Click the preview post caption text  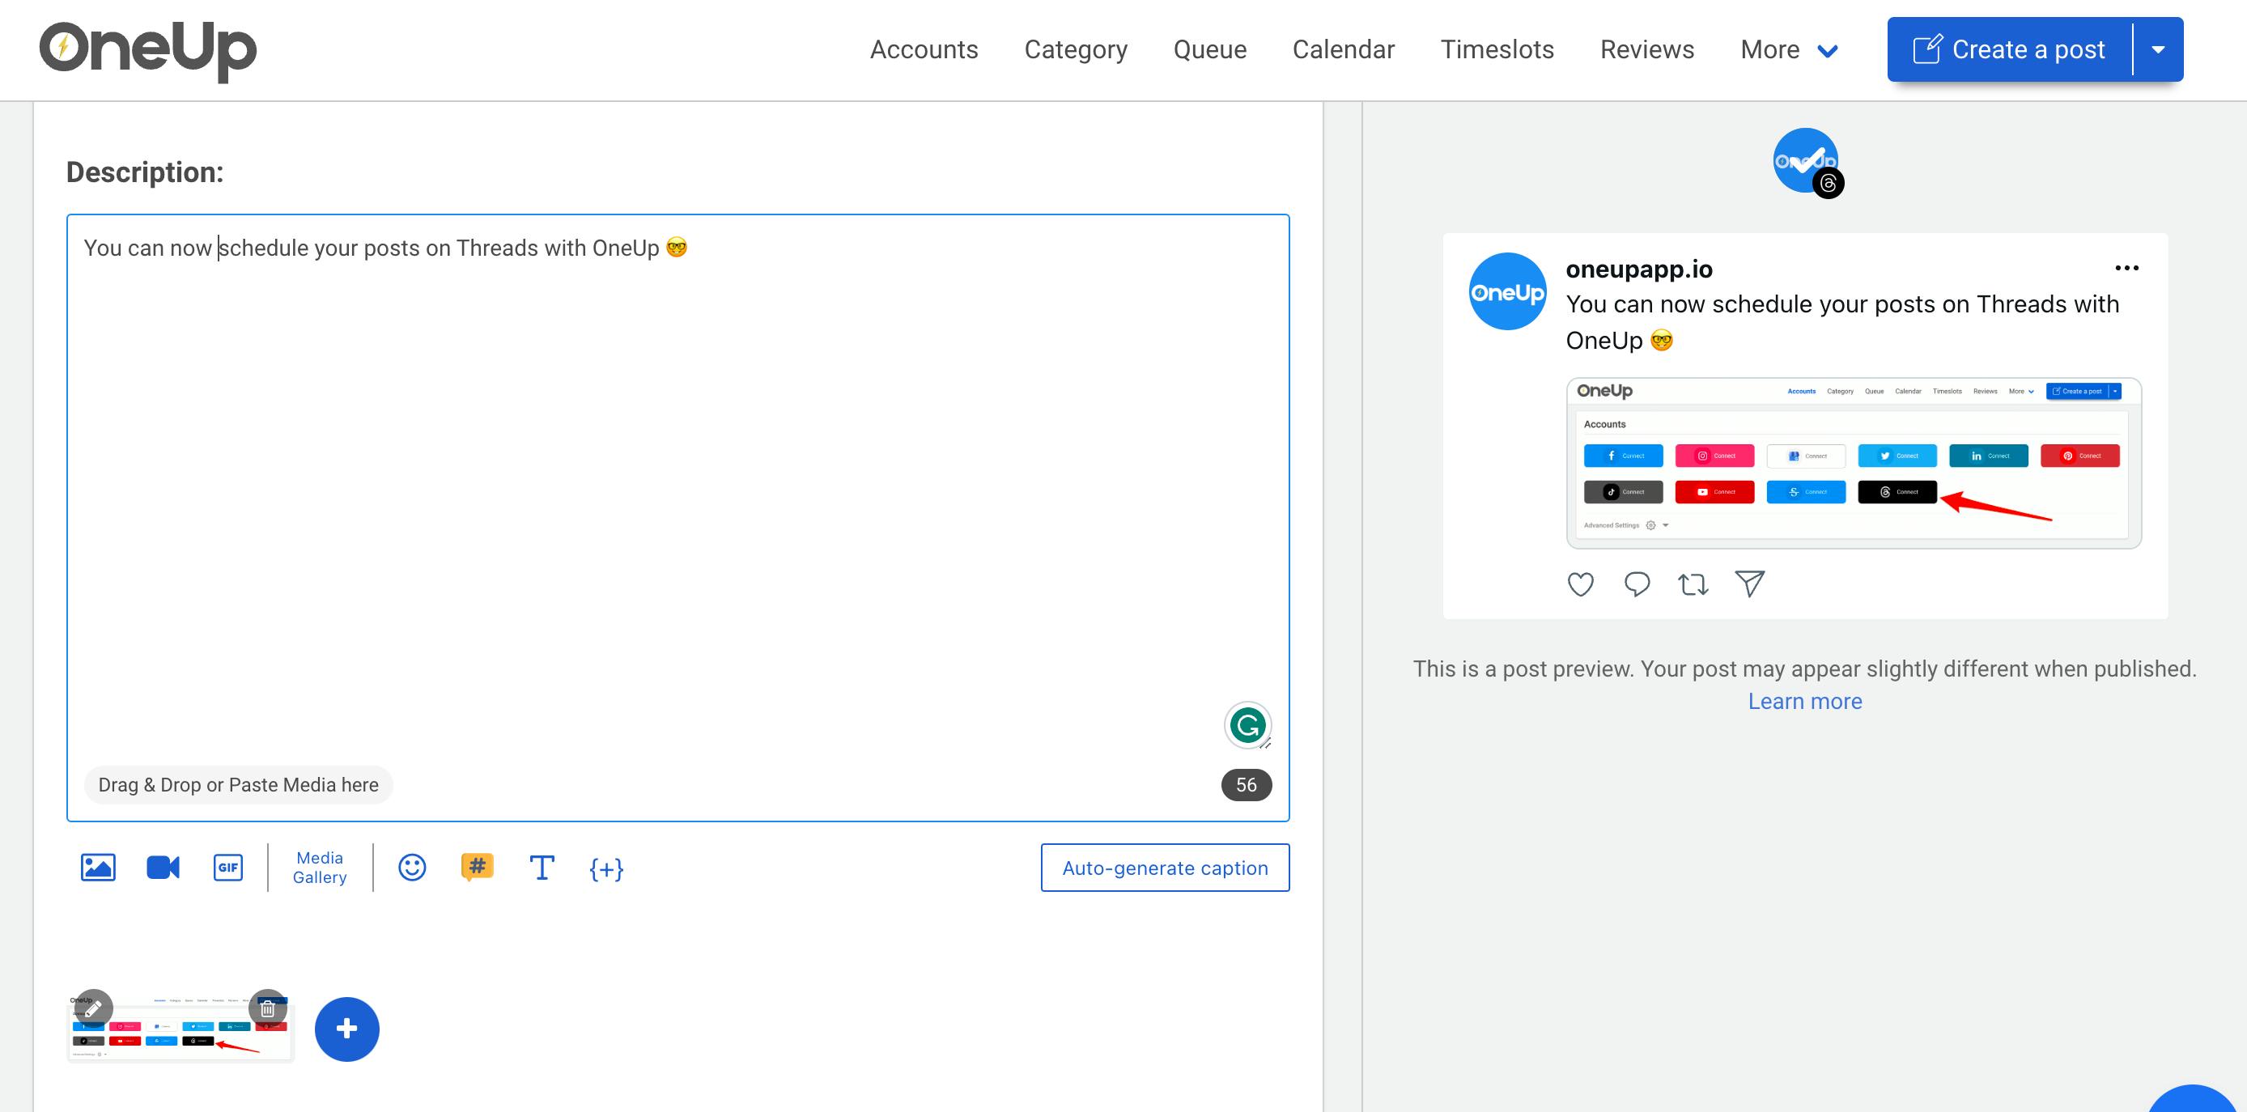coord(1842,322)
